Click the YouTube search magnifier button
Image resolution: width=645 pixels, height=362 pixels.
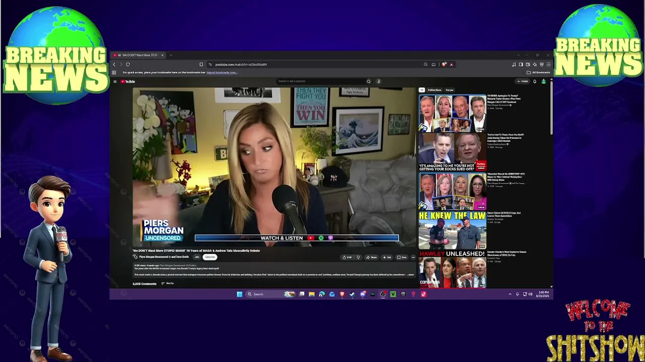369,81
